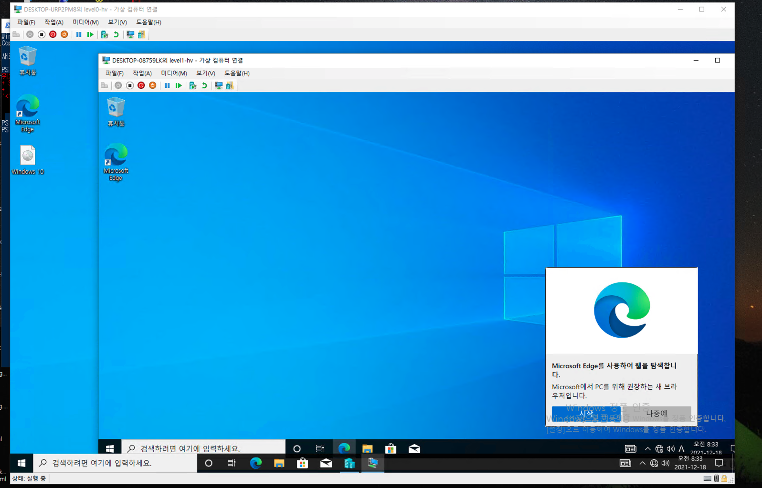Pause the level0-hv virtual machine

79,34
